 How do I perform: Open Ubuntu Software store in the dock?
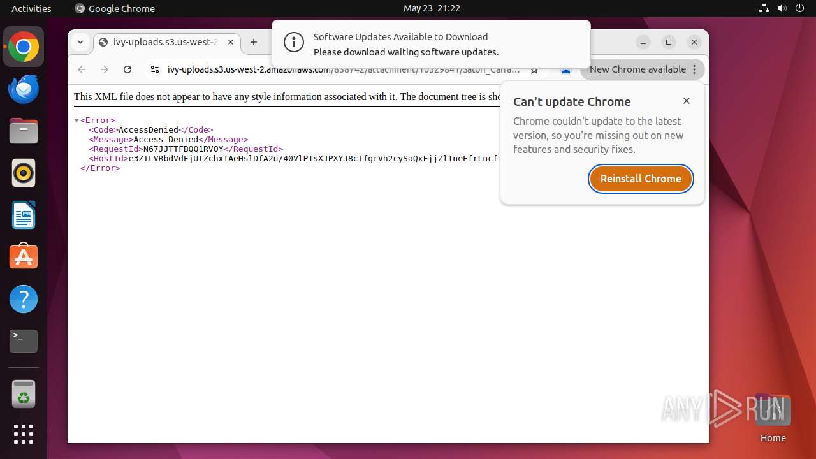tap(24, 257)
